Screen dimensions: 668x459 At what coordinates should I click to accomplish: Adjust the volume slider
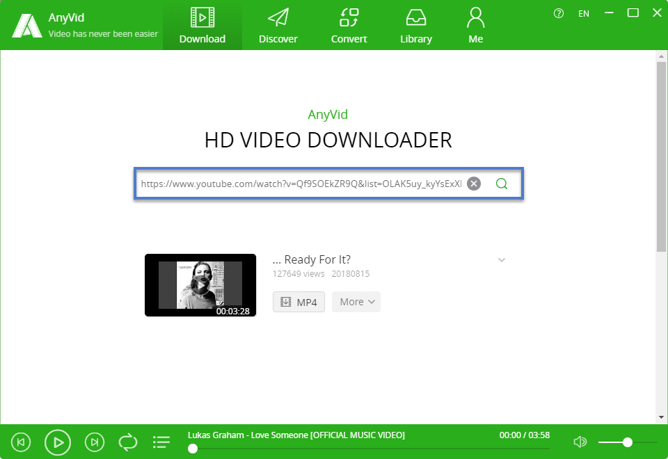(x=627, y=442)
